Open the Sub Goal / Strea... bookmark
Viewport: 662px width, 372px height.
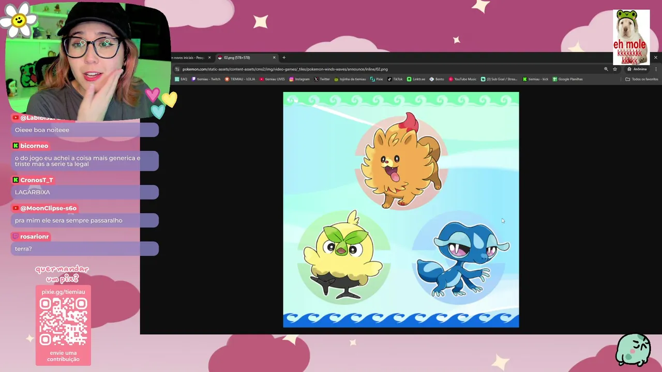pos(499,79)
